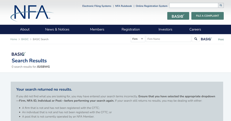This screenshot has height=121, width=231.
Task: Open the NFA Rulebook link
Action: click(x=124, y=6)
